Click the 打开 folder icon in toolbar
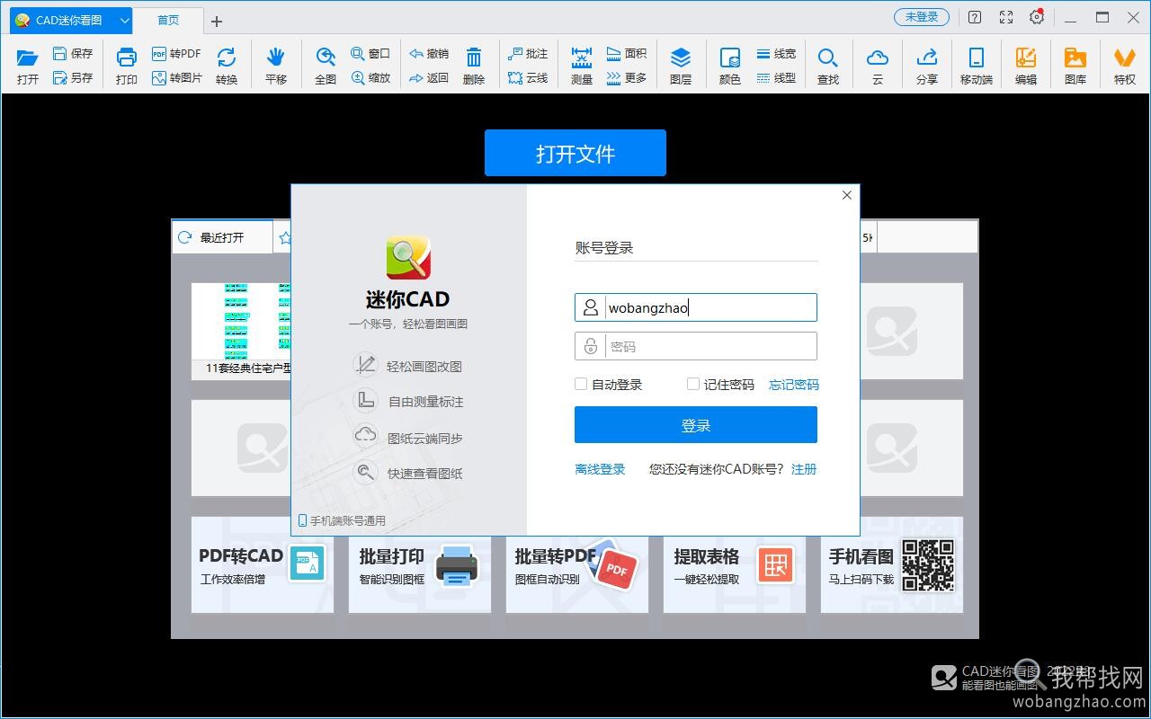 28,58
